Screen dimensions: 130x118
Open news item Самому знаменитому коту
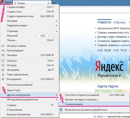point(113,33)
